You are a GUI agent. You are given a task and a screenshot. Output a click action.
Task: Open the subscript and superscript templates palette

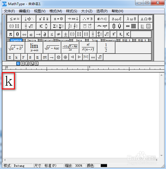pos(44,26)
